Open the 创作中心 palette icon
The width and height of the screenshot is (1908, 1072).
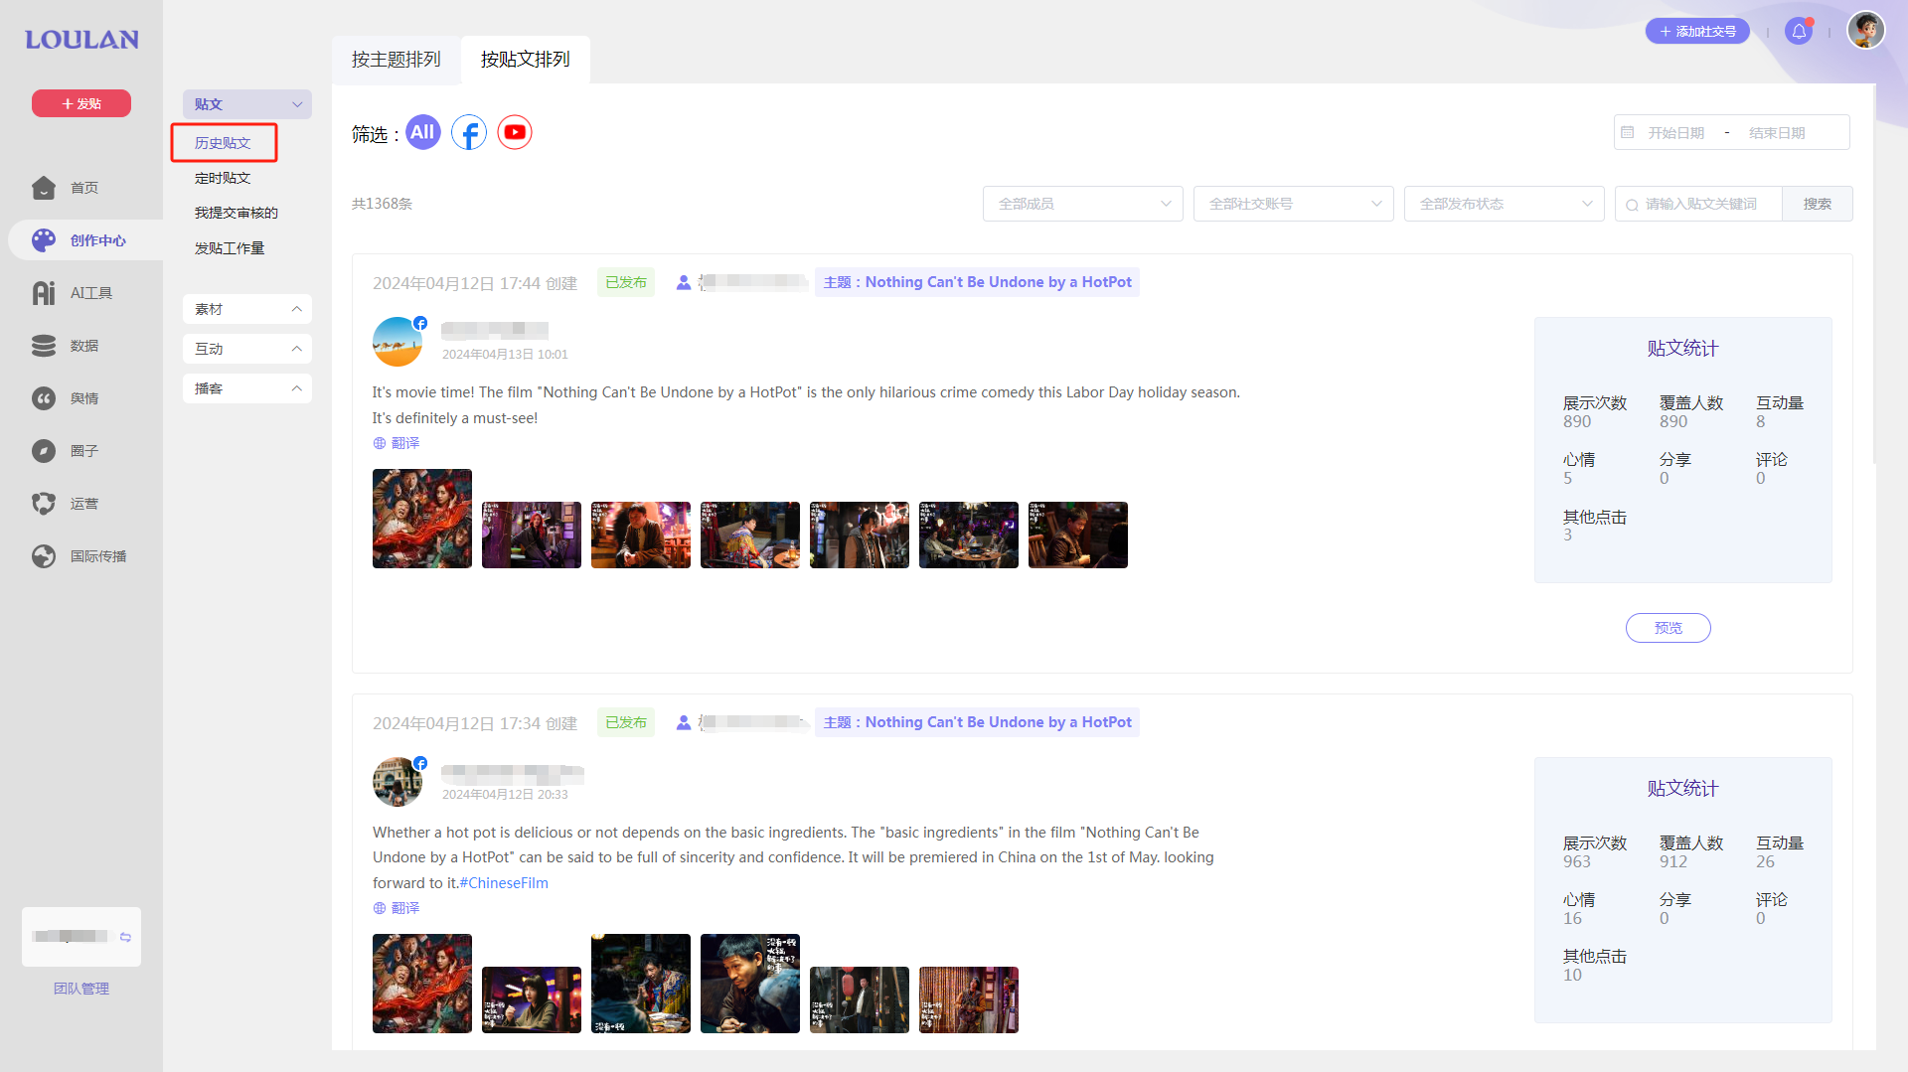pos(44,240)
